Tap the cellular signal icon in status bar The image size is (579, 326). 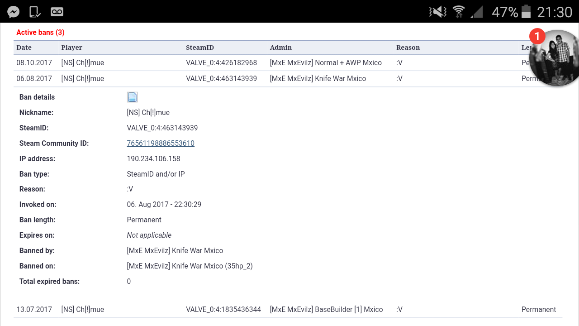pyautogui.click(x=477, y=12)
